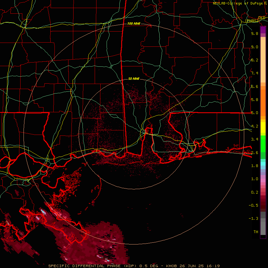The width and height of the screenshot is (268, 268).
Task: Select the dark purple top color bar segment
Action: pyautogui.click(x=263, y=30)
